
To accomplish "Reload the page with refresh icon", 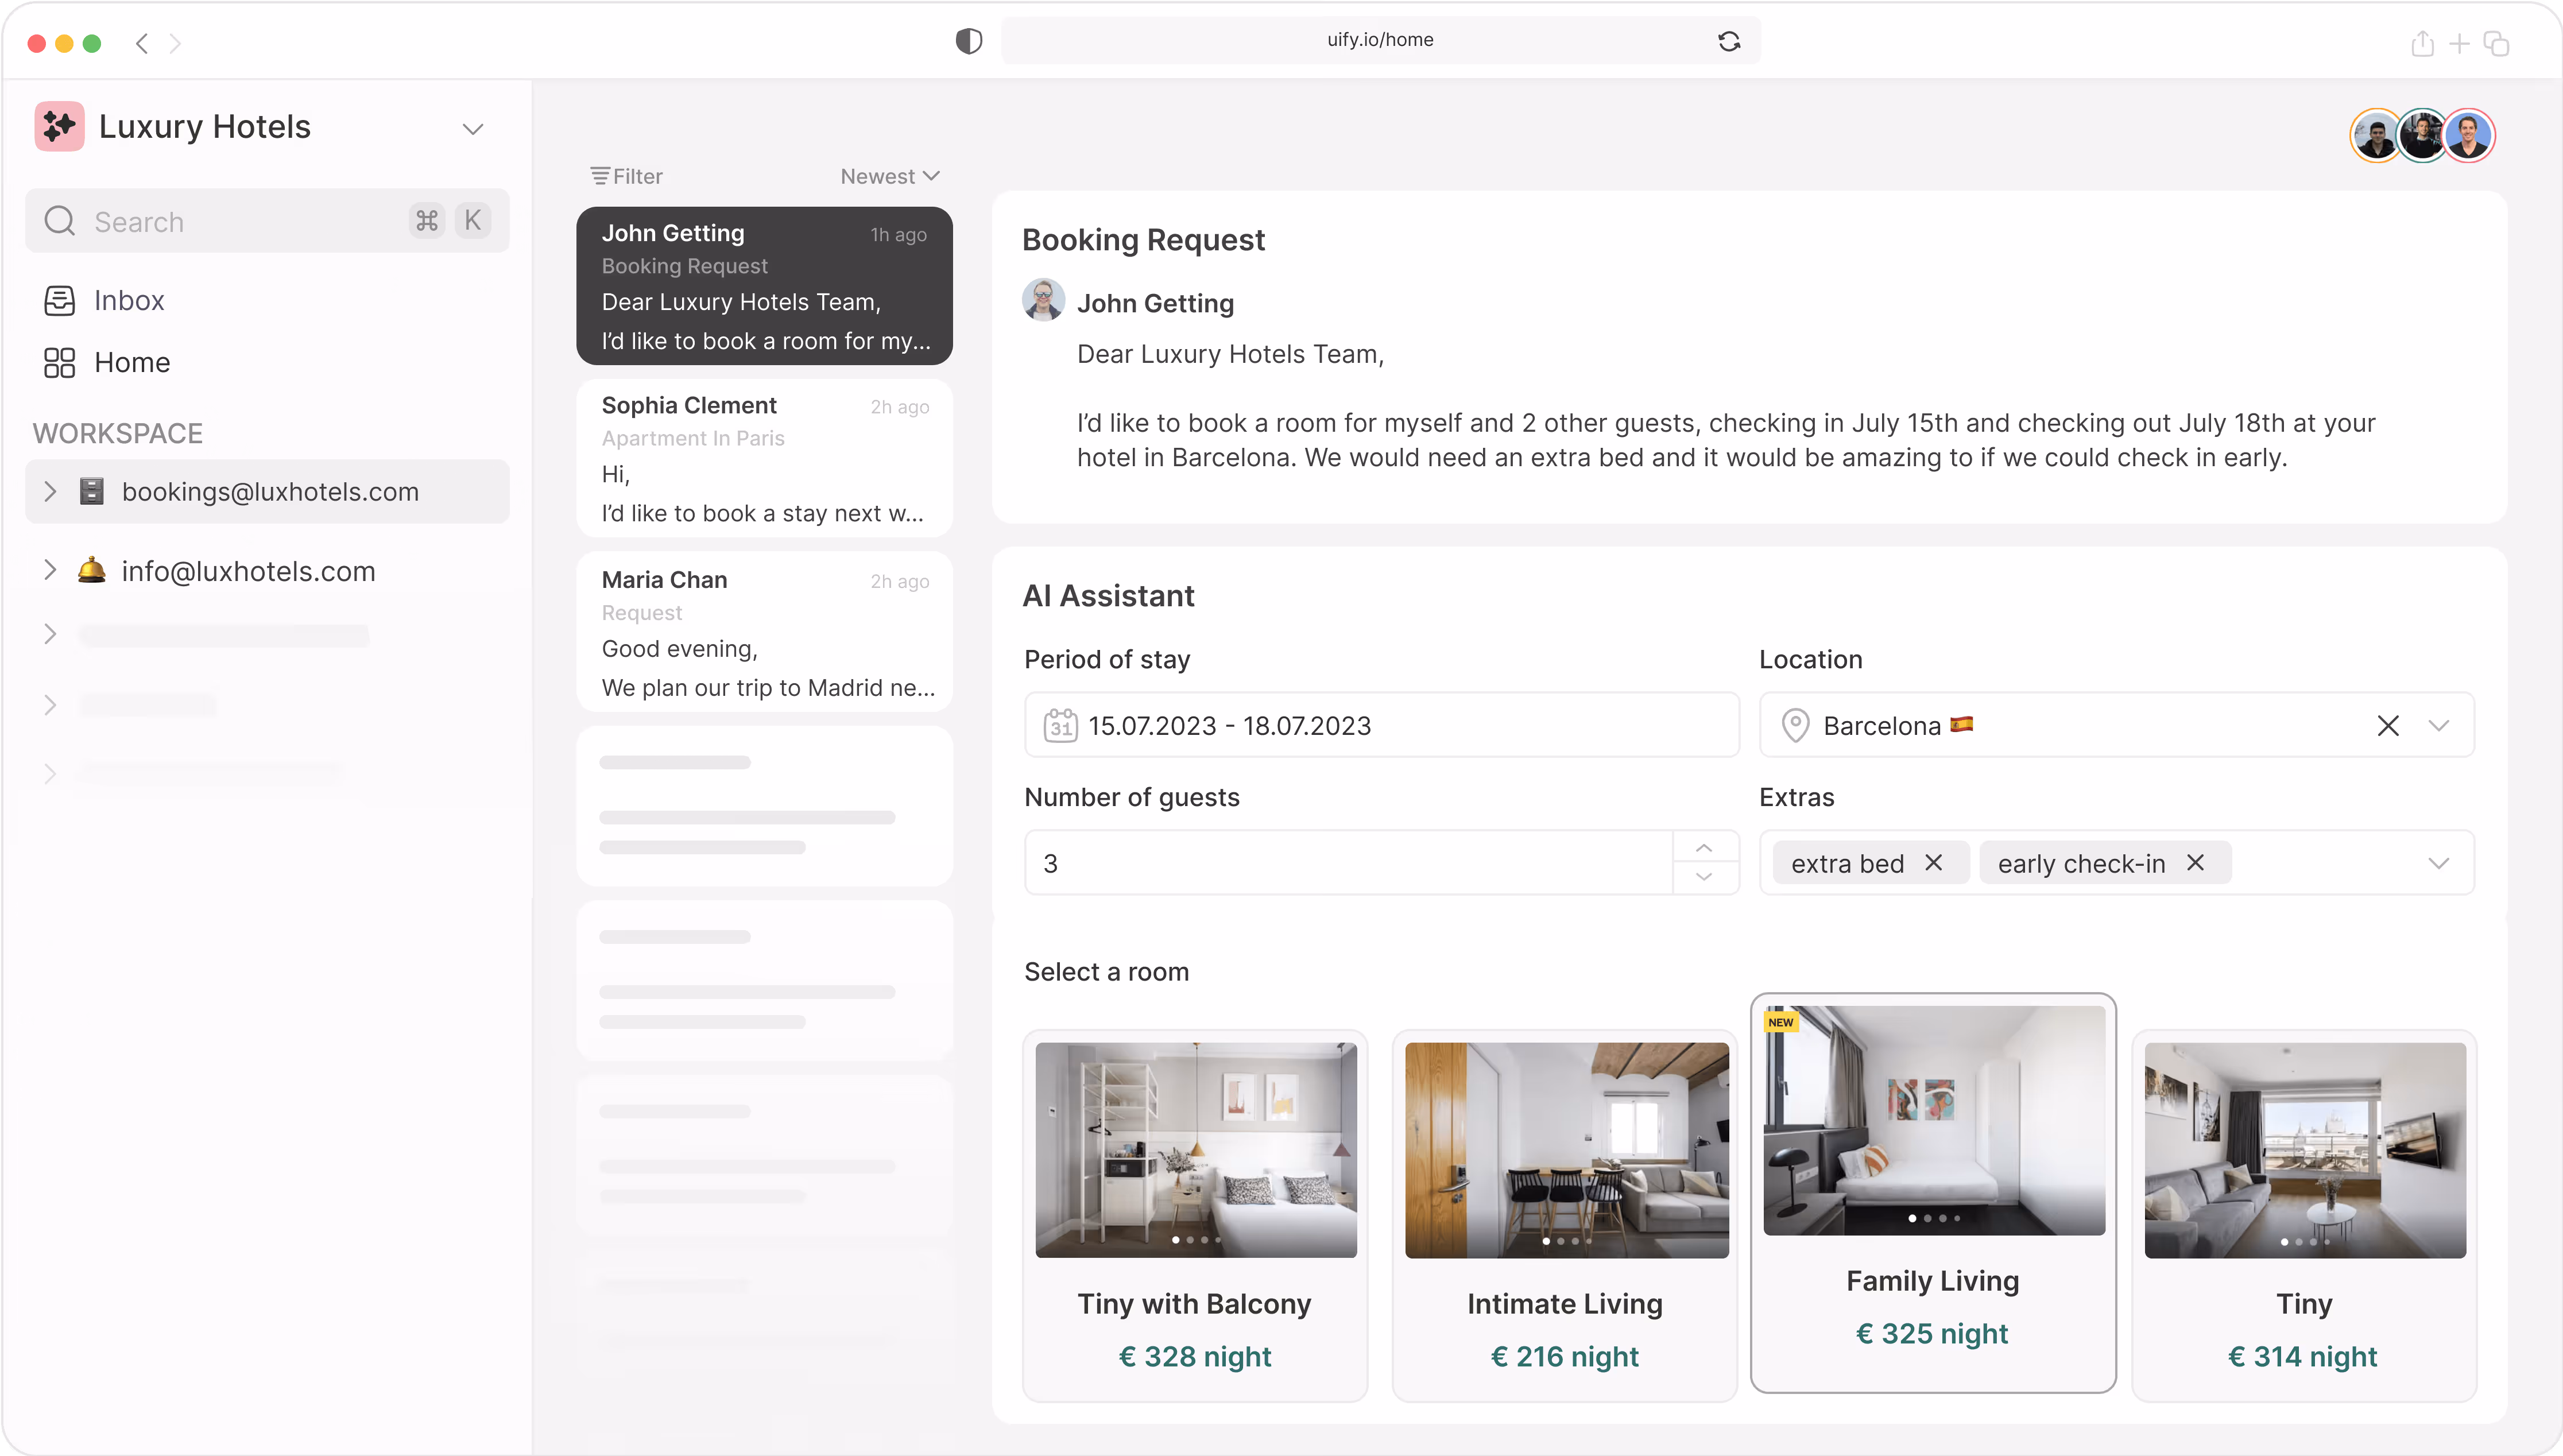I will point(1729,41).
